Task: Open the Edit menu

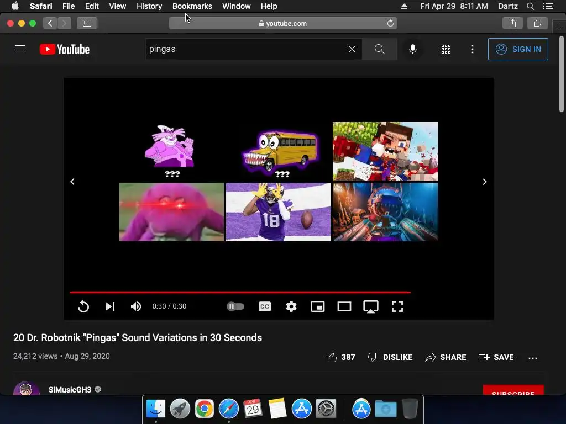Action: tap(92, 6)
